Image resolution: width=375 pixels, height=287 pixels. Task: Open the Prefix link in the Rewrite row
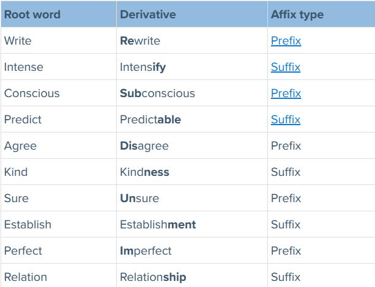pyautogui.click(x=286, y=42)
